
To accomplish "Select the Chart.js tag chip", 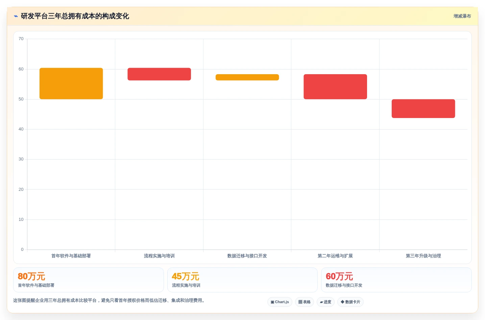I will coord(280,302).
